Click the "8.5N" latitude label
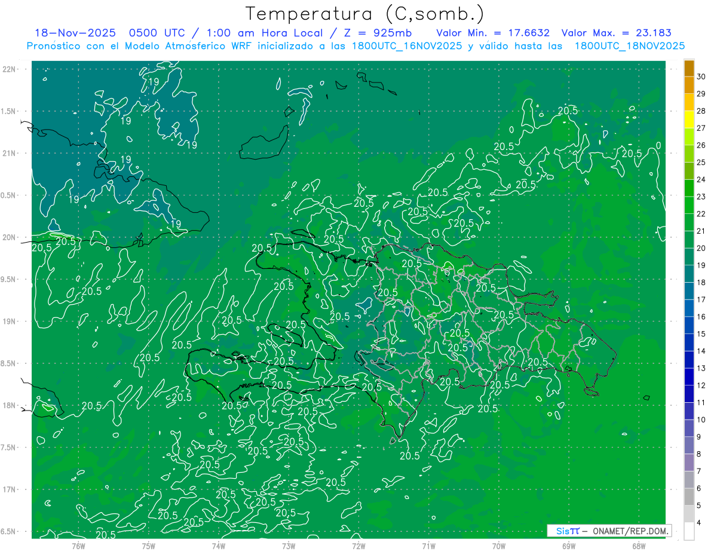717x554 pixels. pyautogui.click(x=9, y=363)
